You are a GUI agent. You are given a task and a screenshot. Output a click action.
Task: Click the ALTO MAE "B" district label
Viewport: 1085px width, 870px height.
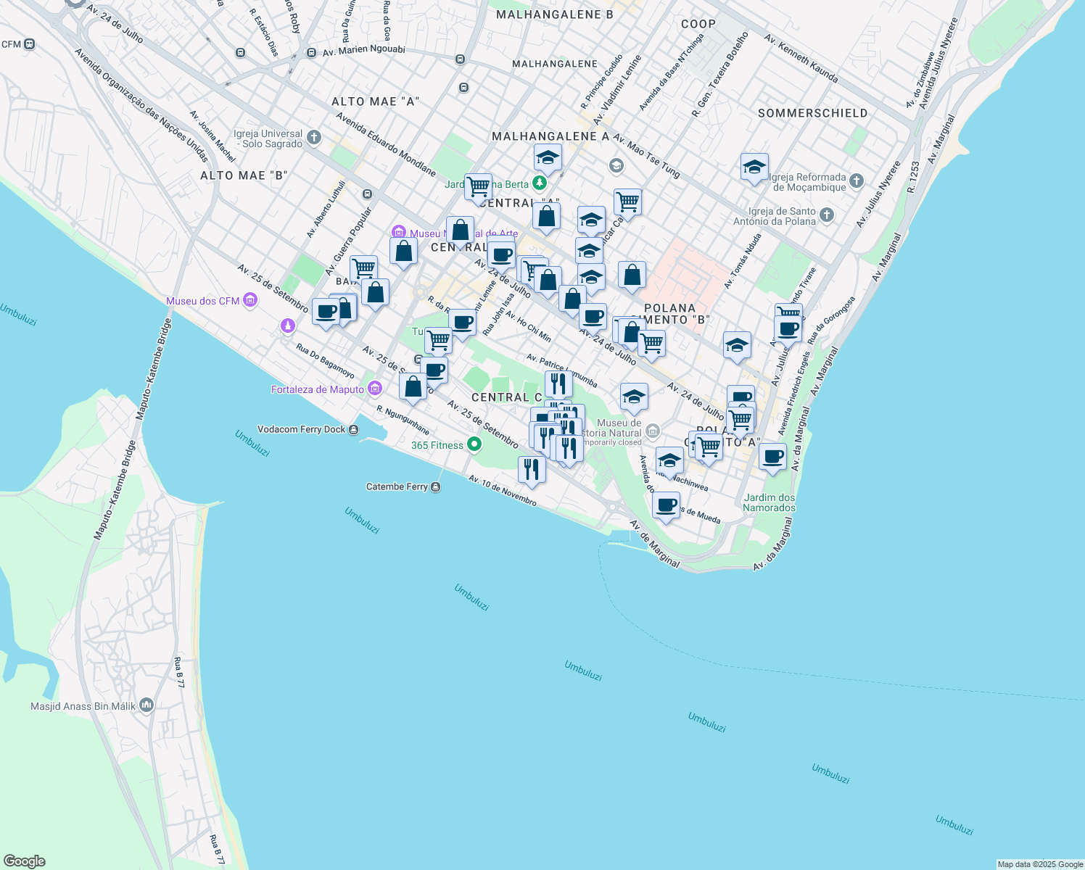(x=244, y=175)
